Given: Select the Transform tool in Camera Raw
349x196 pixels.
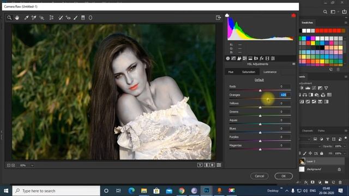Looking at the screenshot, I should coord(51,17).
